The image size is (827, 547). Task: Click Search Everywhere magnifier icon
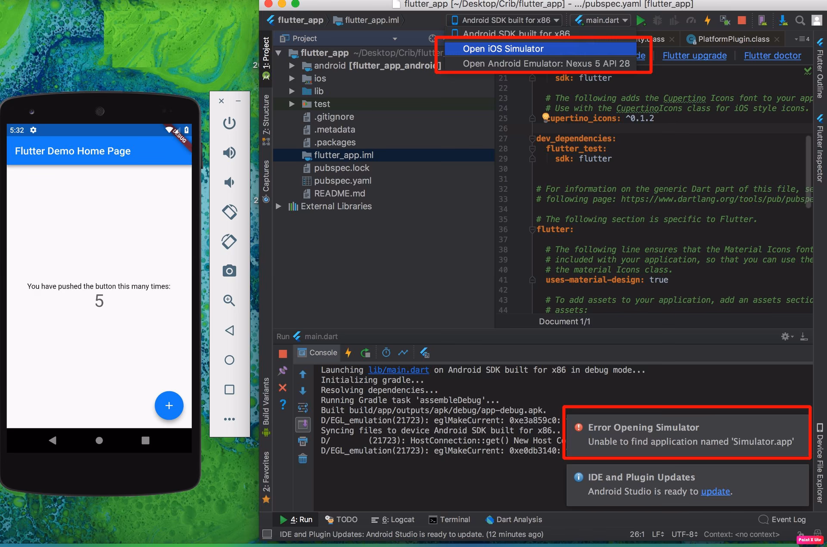[x=800, y=20]
